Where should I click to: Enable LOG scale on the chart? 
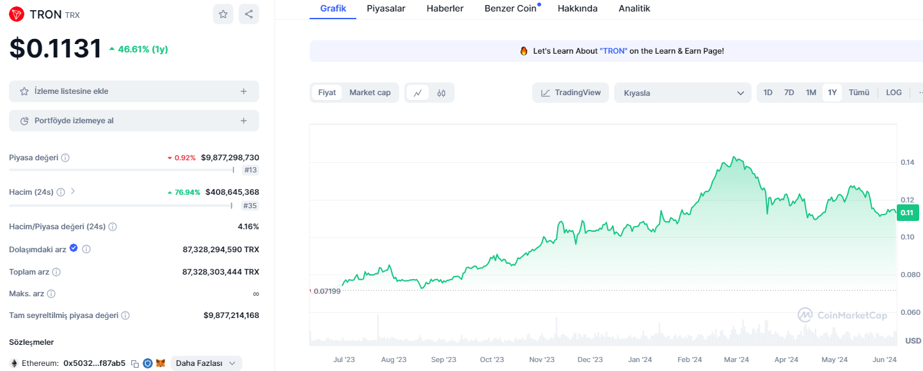pyautogui.click(x=893, y=92)
